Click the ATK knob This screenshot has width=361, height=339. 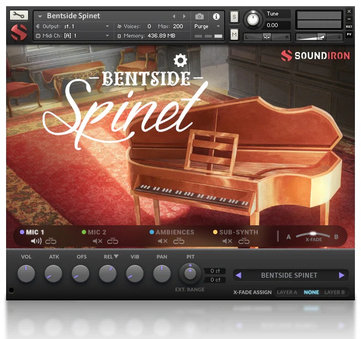pyautogui.click(x=54, y=274)
